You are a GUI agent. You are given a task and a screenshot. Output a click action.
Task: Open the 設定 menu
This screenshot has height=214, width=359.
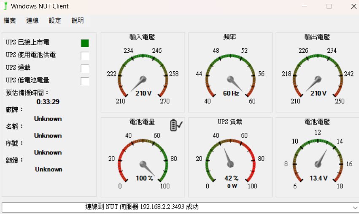tap(55, 21)
